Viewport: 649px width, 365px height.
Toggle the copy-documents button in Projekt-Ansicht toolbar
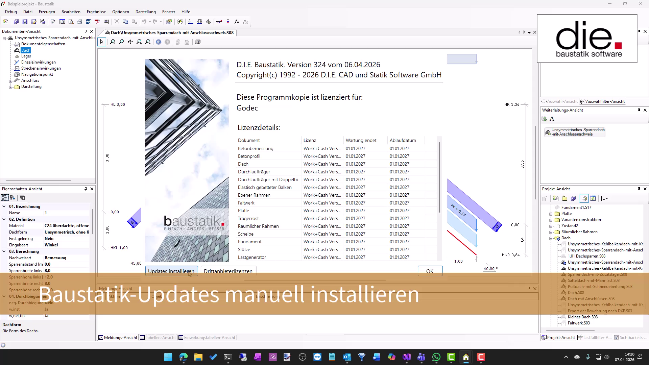click(584, 198)
